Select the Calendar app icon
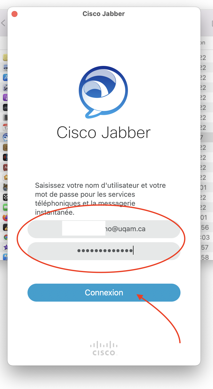The image size is (213, 389). [5, 127]
